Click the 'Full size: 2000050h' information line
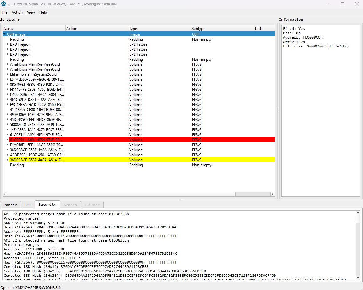The width and height of the screenshot is (363, 290). (x=316, y=47)
